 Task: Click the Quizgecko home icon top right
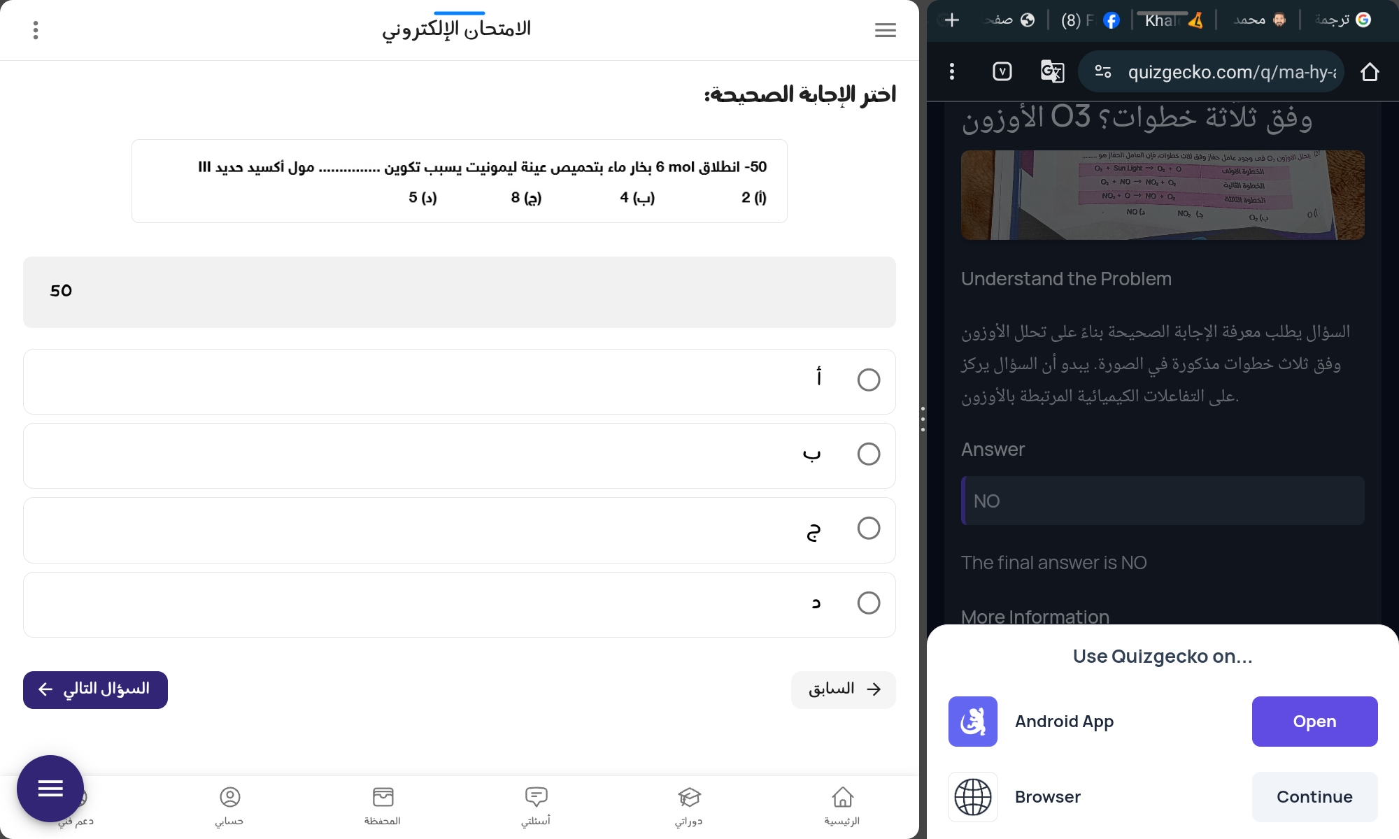(x=1371, y=72)
